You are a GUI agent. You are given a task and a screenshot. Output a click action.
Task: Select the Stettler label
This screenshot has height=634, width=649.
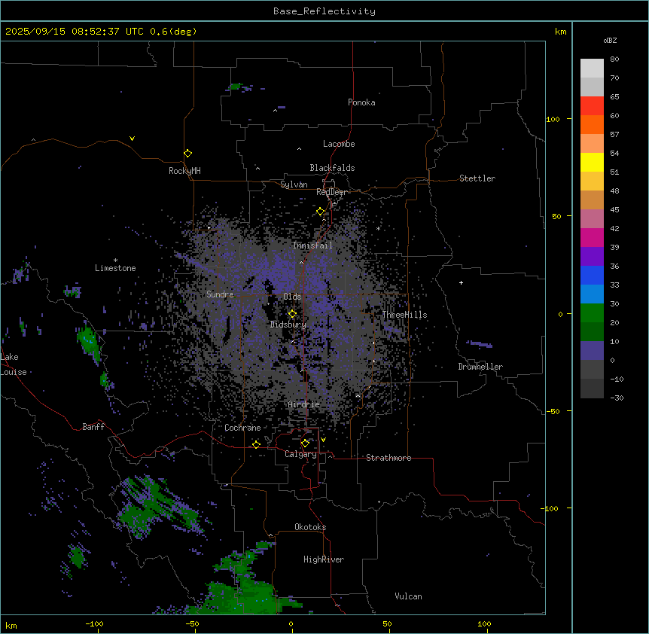click(x=477, y=178)
